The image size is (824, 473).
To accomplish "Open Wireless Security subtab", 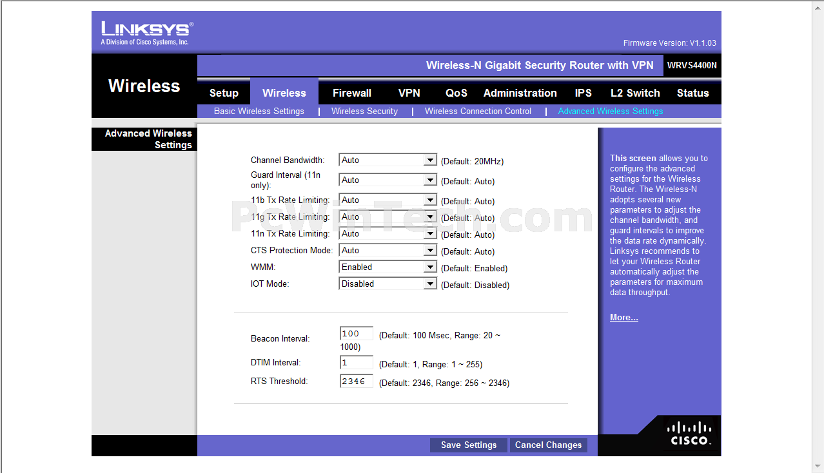I will click(x=365, y=111).
